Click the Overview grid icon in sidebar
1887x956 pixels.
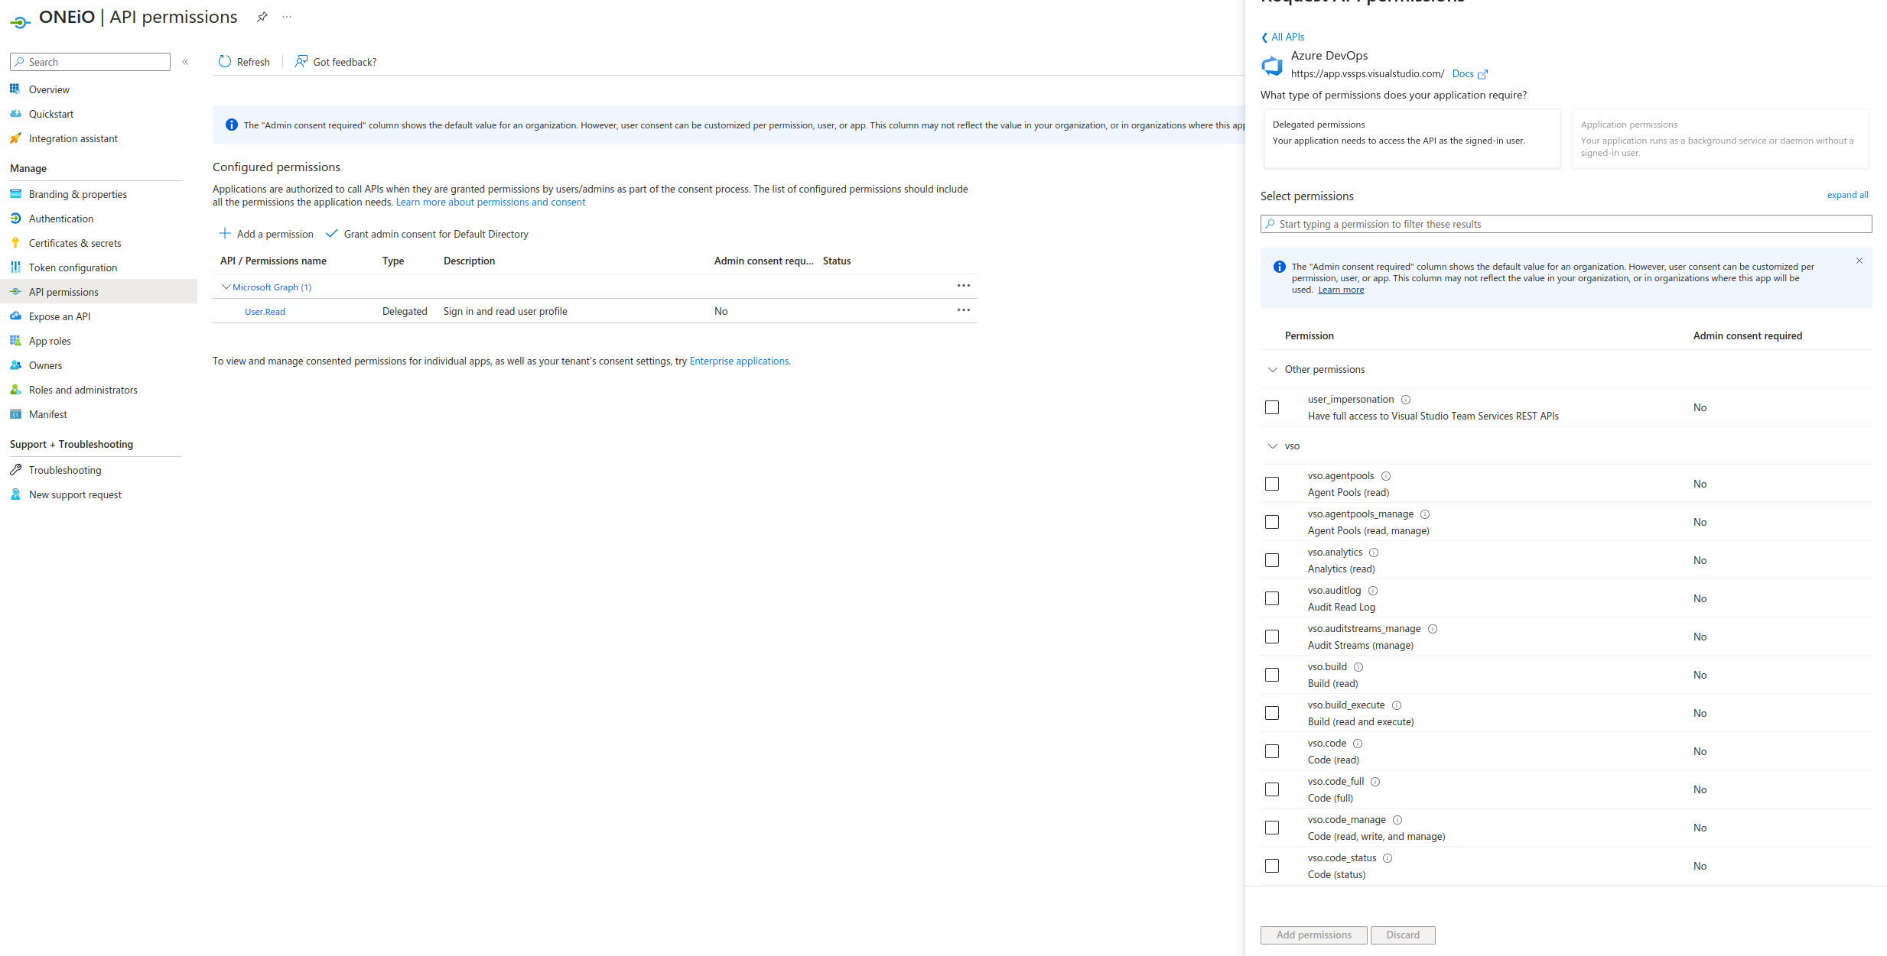coord(15,89)
